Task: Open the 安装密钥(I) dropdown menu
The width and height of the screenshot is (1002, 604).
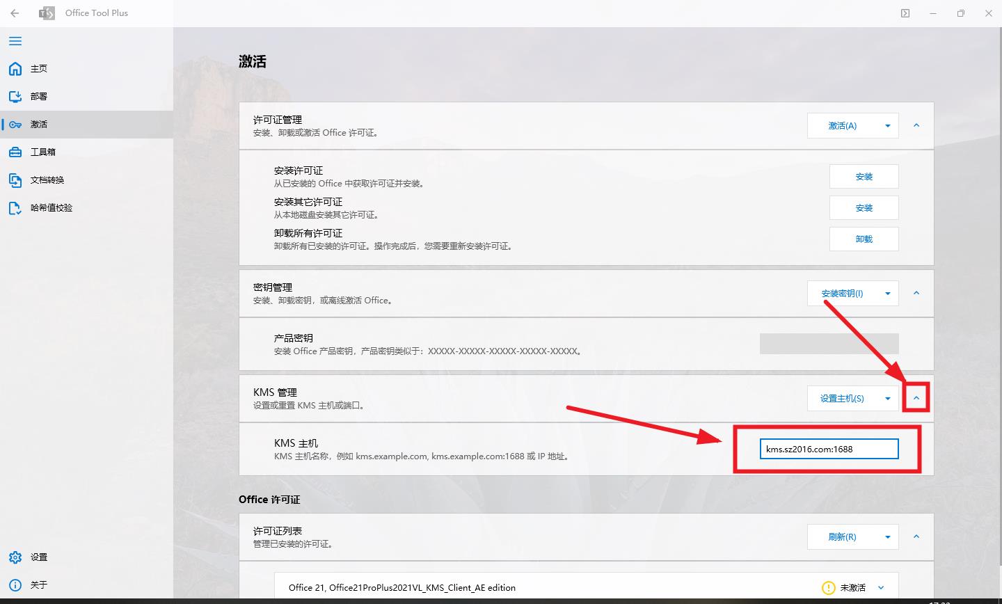Action: [x=887, y=293]
